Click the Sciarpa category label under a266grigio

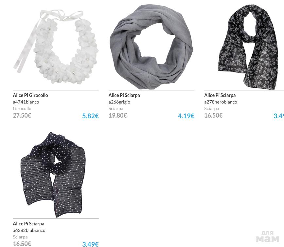click(116, 108)
